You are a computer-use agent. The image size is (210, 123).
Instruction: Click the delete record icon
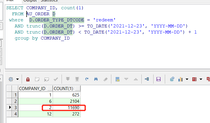click(x=47, y=79)
